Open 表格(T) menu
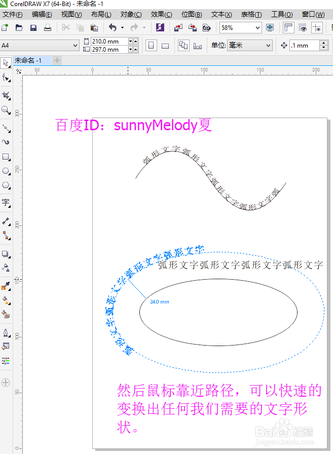Image resolution: width=333 pixels, height=454 pixels. [251, 14]
